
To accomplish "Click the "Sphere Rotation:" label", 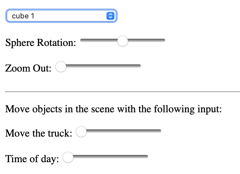I will 40,43.
